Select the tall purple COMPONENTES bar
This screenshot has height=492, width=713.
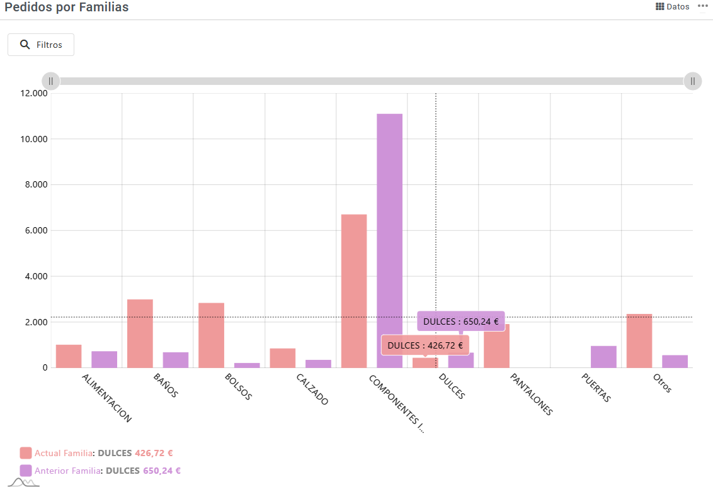click(389, 240)
